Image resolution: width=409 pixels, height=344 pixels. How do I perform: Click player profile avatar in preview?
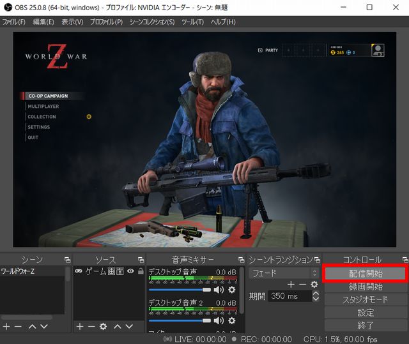click(x=378, y=50)
